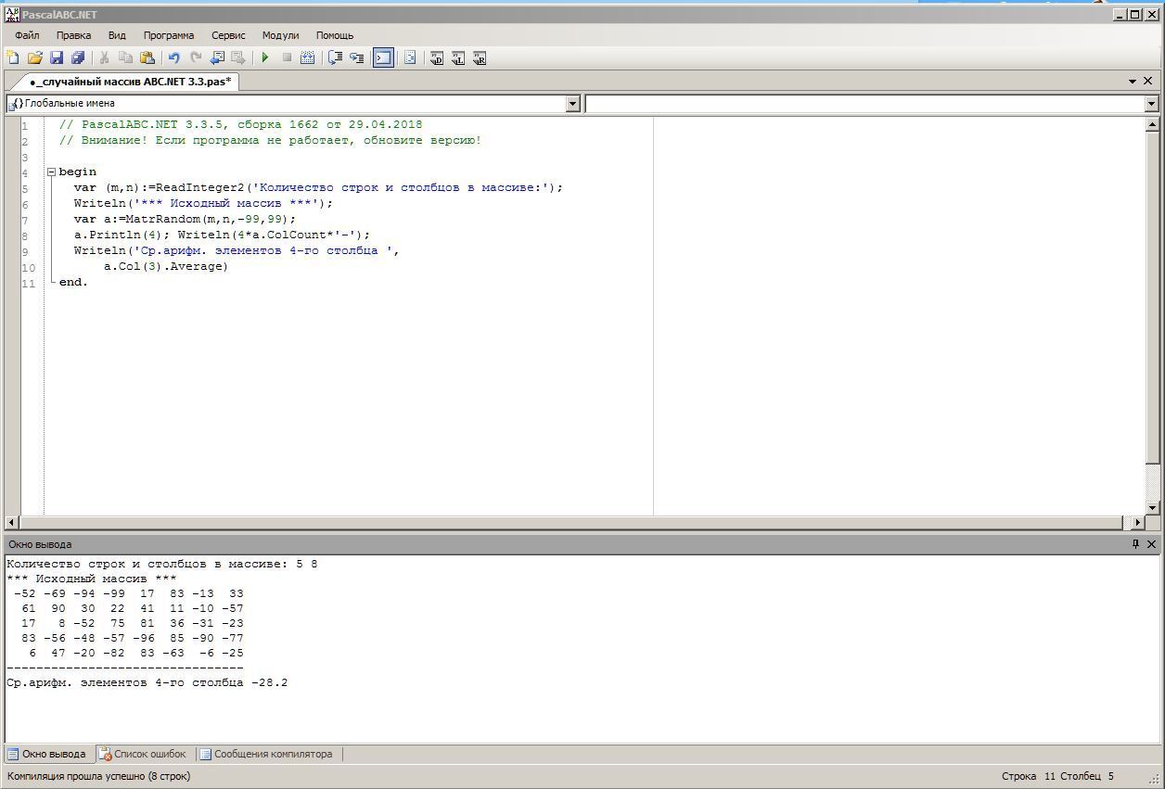Collapse the begin block fold marker

pos(52,172)
